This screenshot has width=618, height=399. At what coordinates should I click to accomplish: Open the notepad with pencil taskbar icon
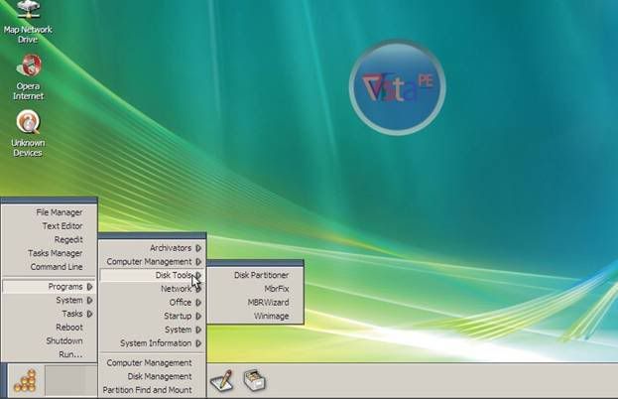coord(220,381)
